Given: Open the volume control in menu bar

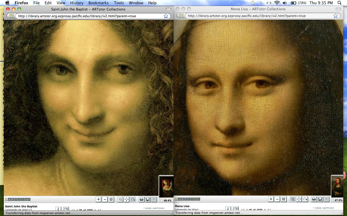Looking at the screenshot, I should coord(285,3).
